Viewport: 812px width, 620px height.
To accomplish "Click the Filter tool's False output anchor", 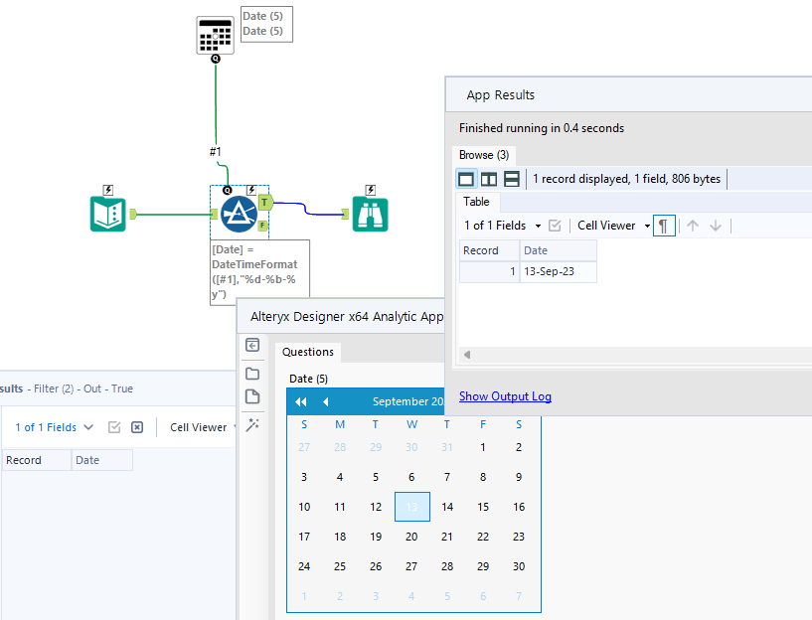I will pyautogui.click(x=262, y=226).
